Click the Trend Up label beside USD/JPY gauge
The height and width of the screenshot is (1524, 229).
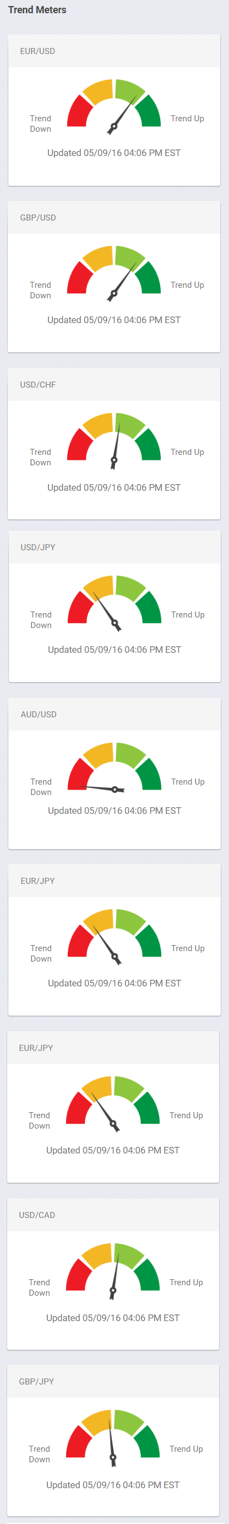[188, 615]
